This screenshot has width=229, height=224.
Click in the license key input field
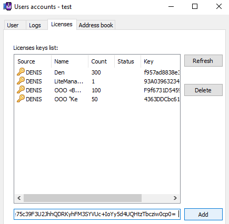[x=97, y=214]
